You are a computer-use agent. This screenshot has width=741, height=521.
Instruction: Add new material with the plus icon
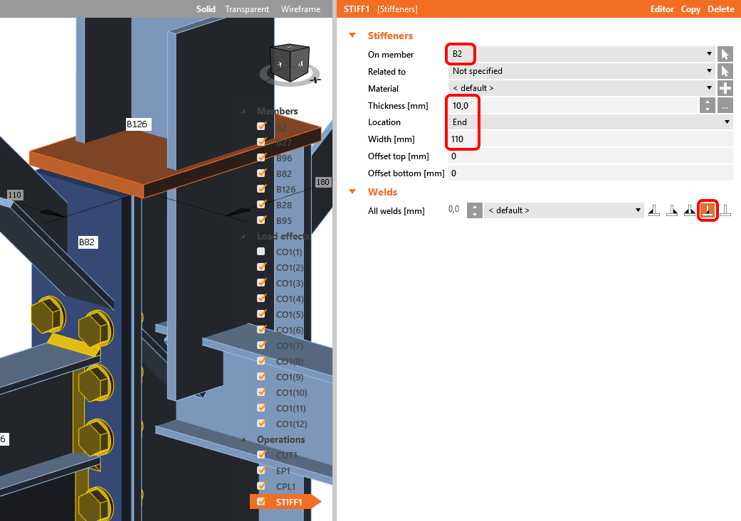tap(725, 88)
